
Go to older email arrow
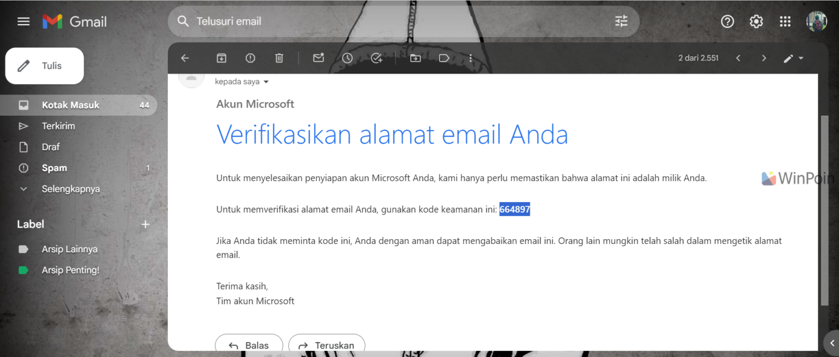pos(764,58)
